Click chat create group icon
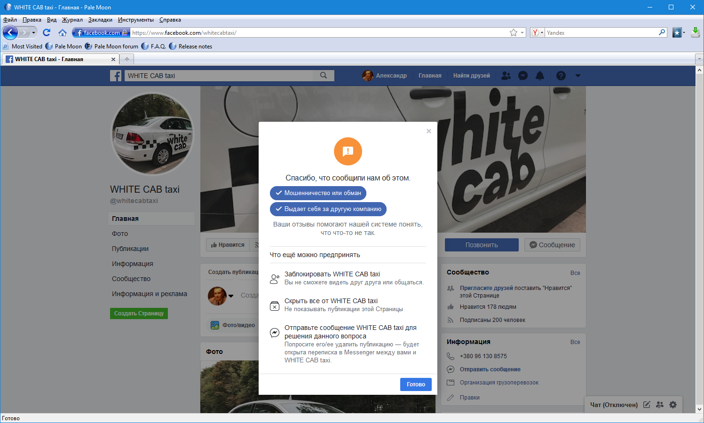 click(x=660, y=405)
